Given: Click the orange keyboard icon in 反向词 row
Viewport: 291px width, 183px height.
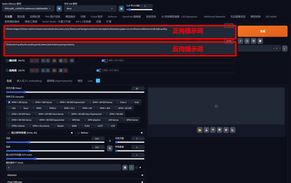Looking at the screenshot, I should point(54,70).
